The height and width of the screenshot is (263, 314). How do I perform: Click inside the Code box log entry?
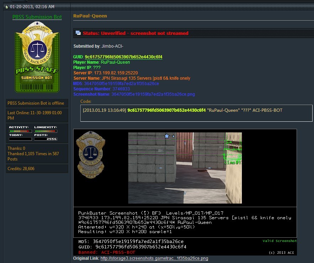pyautogui.click(x=196, y=113)
